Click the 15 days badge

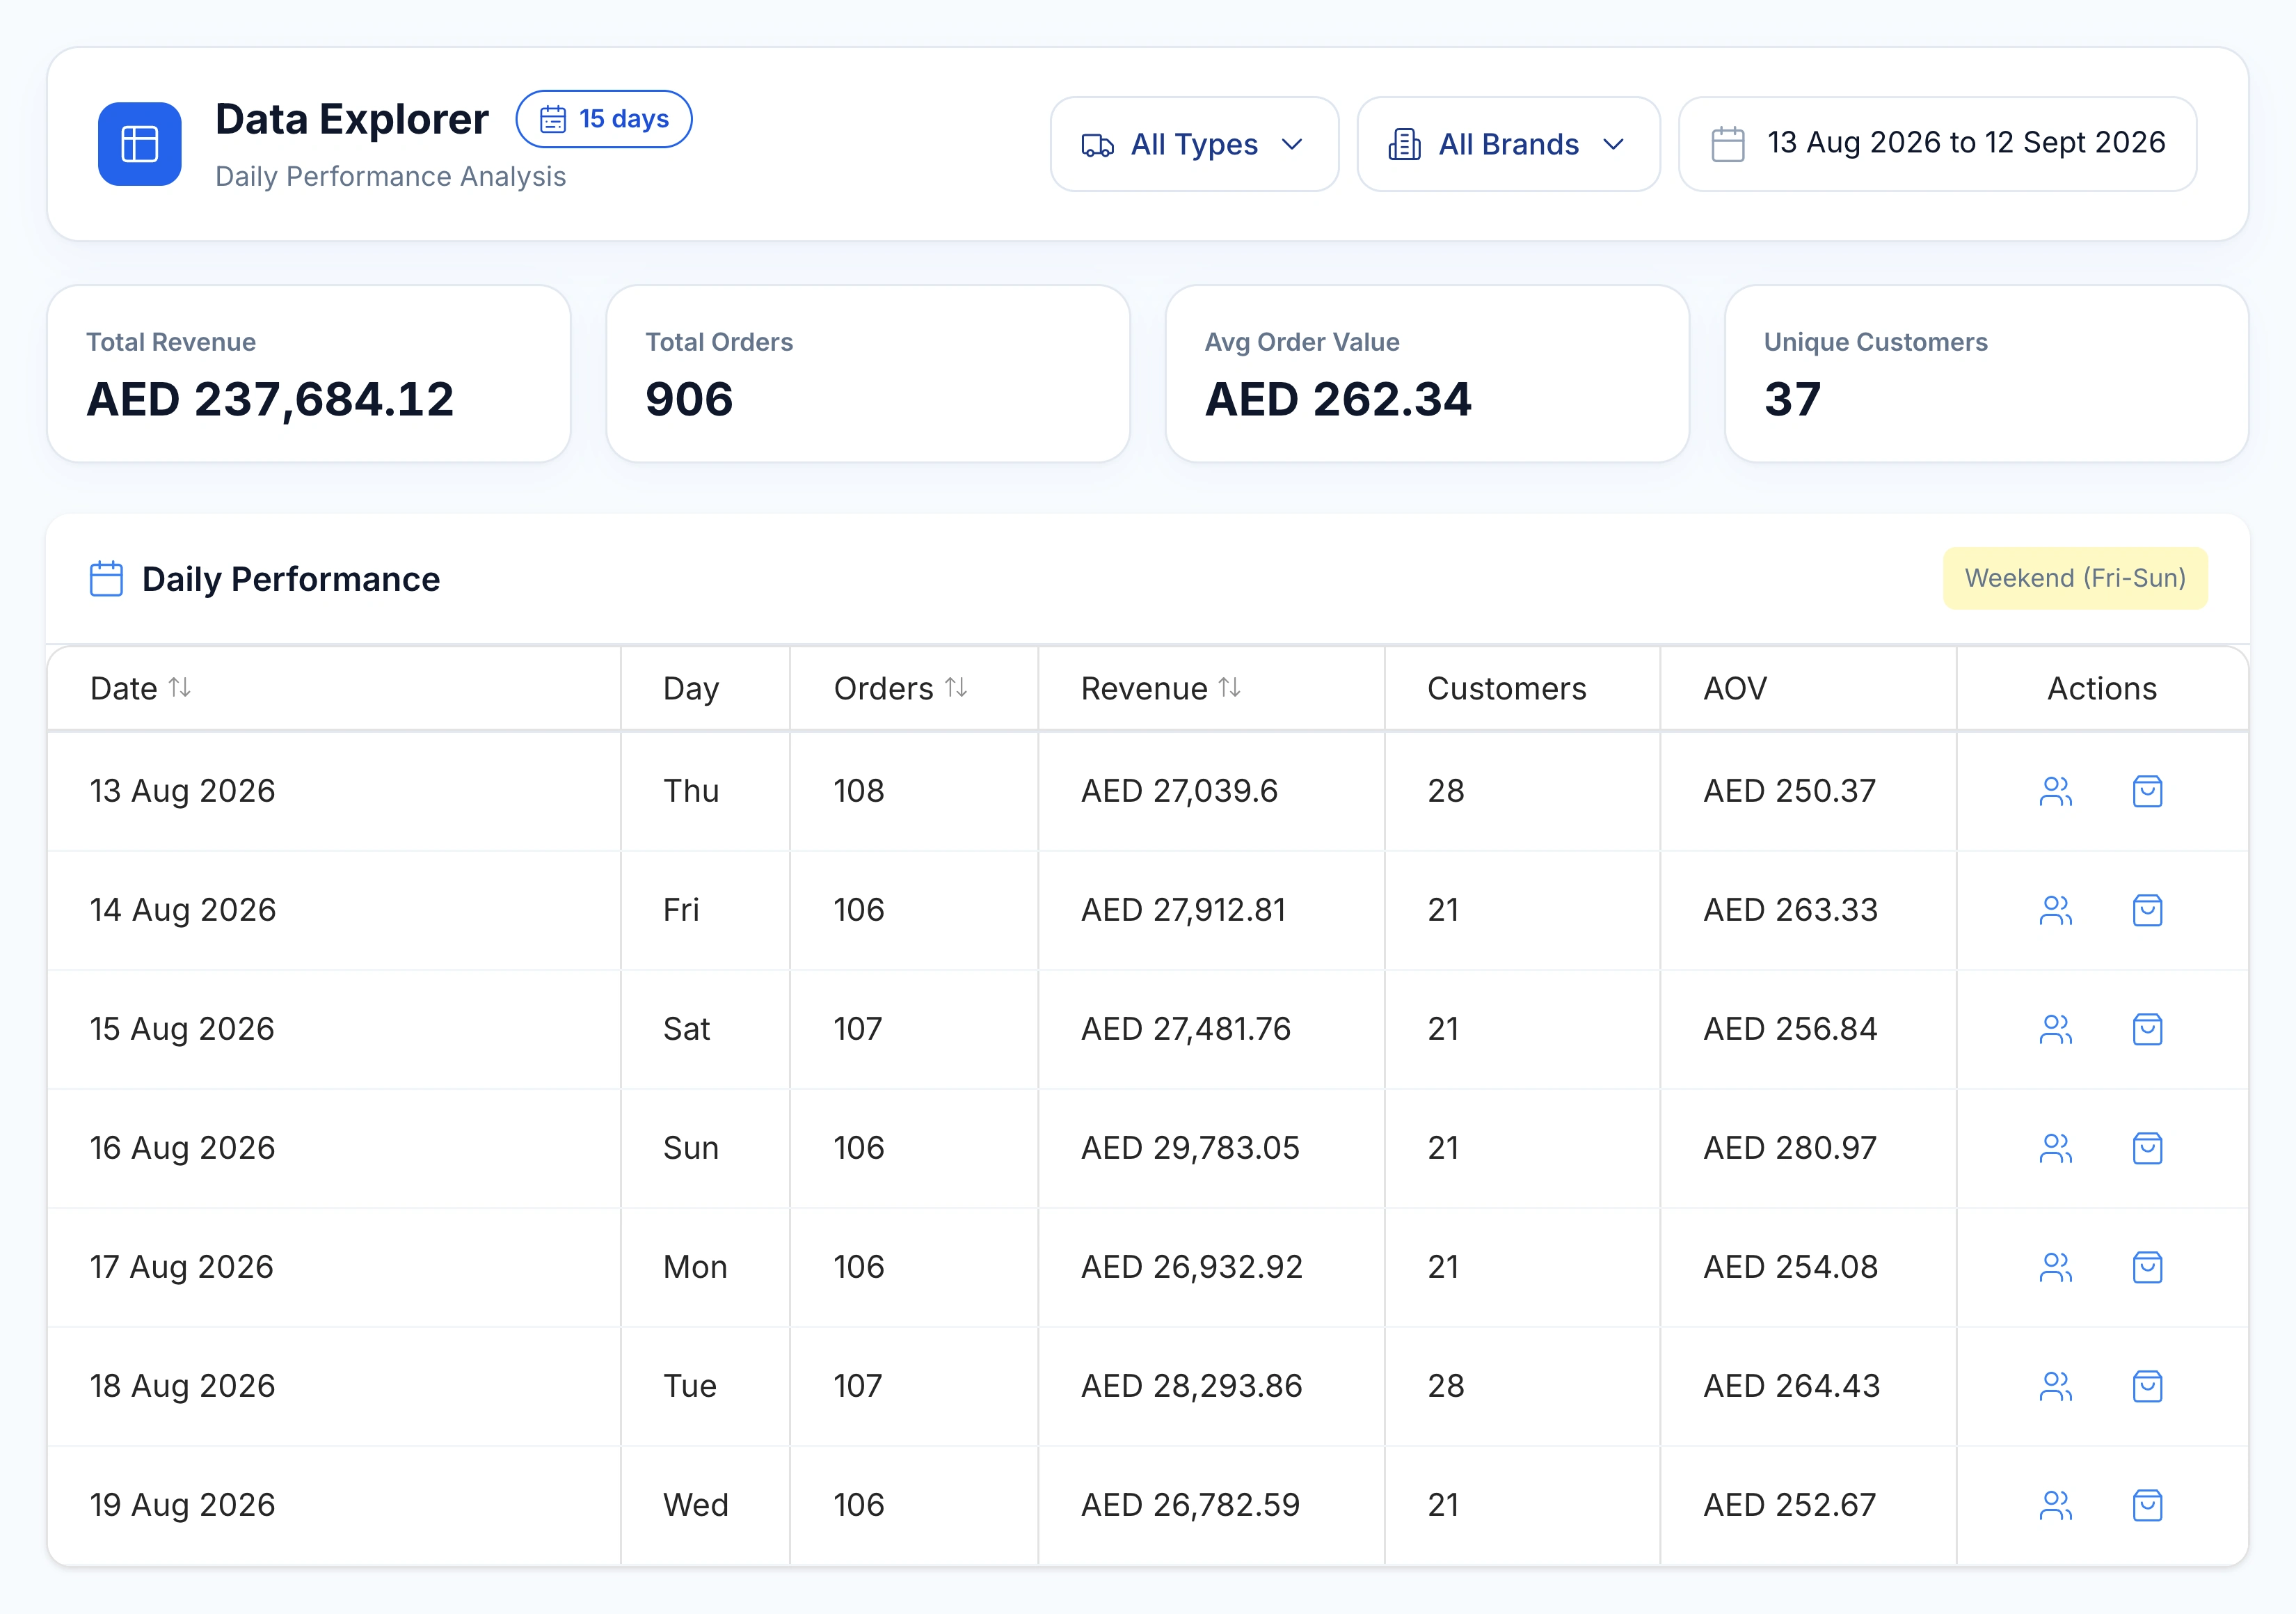point(604,119)
